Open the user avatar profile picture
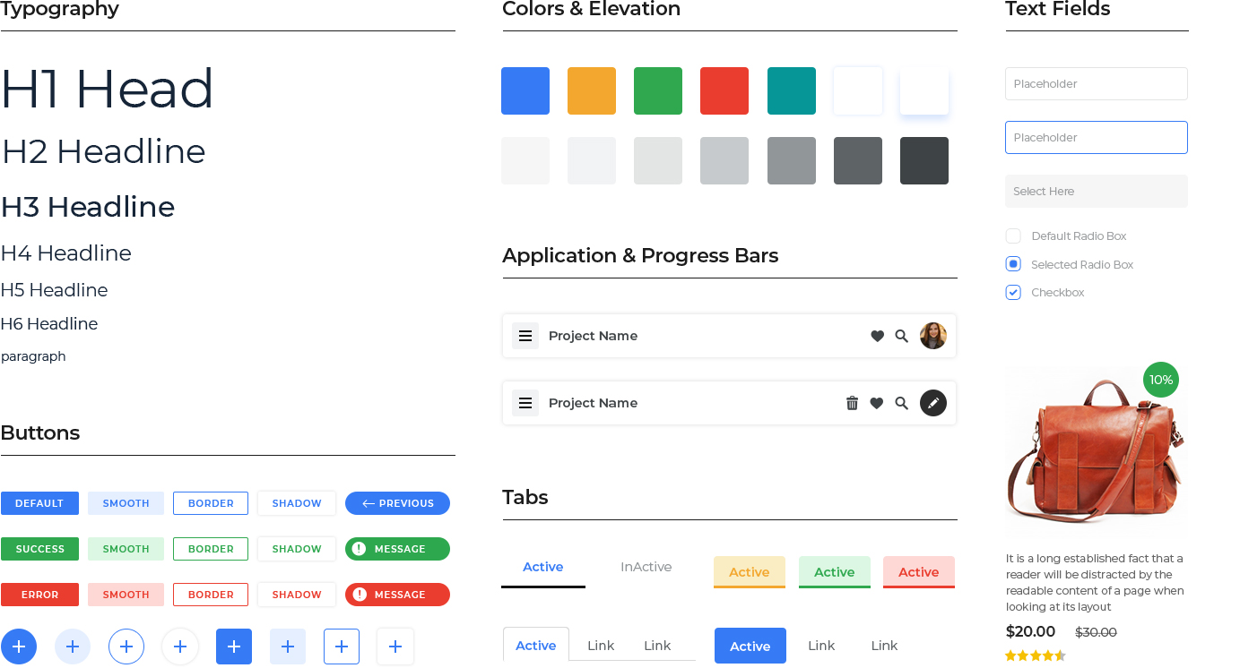 pyautogui.click(x=932, y=336)
